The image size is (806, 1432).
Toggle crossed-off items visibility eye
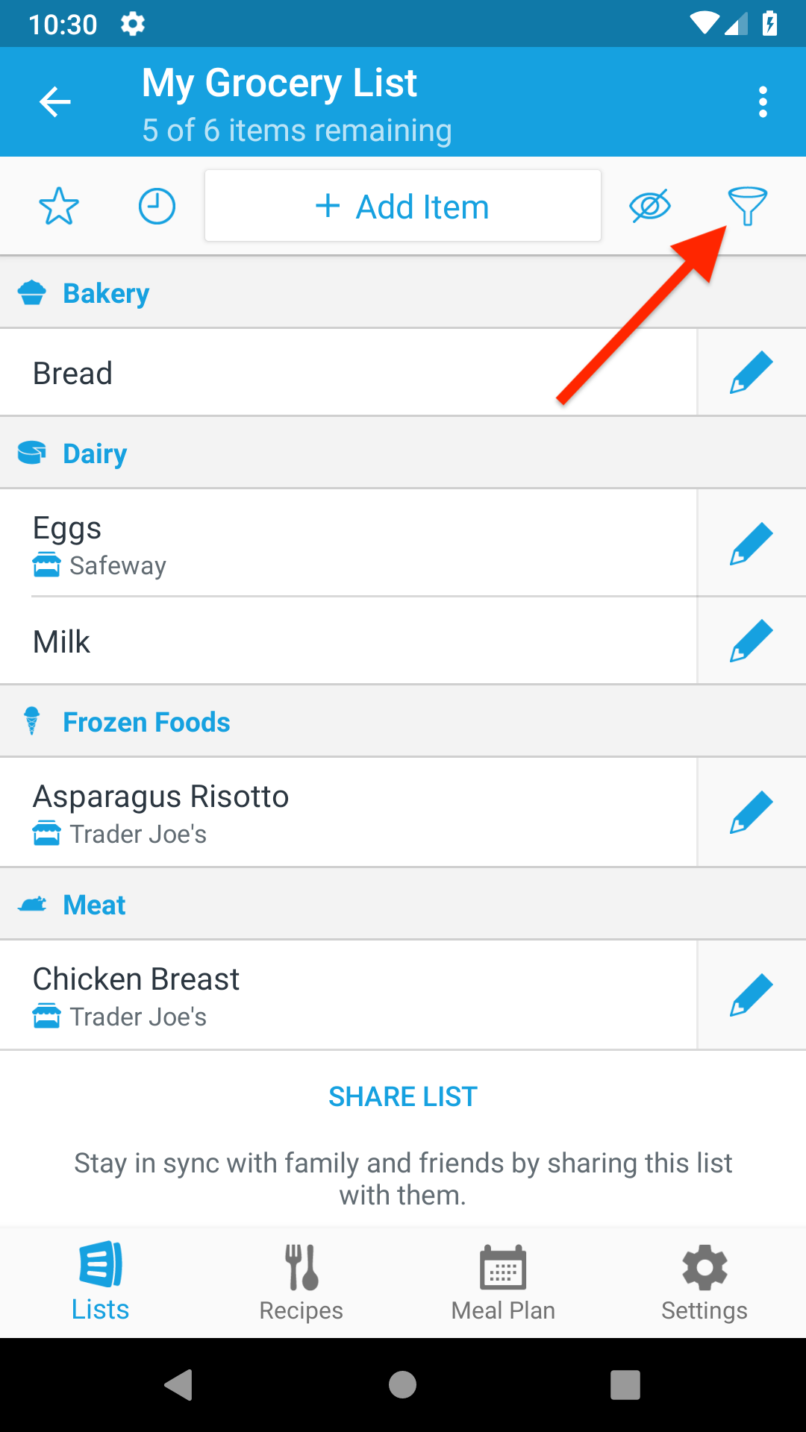tap(650, 207)
